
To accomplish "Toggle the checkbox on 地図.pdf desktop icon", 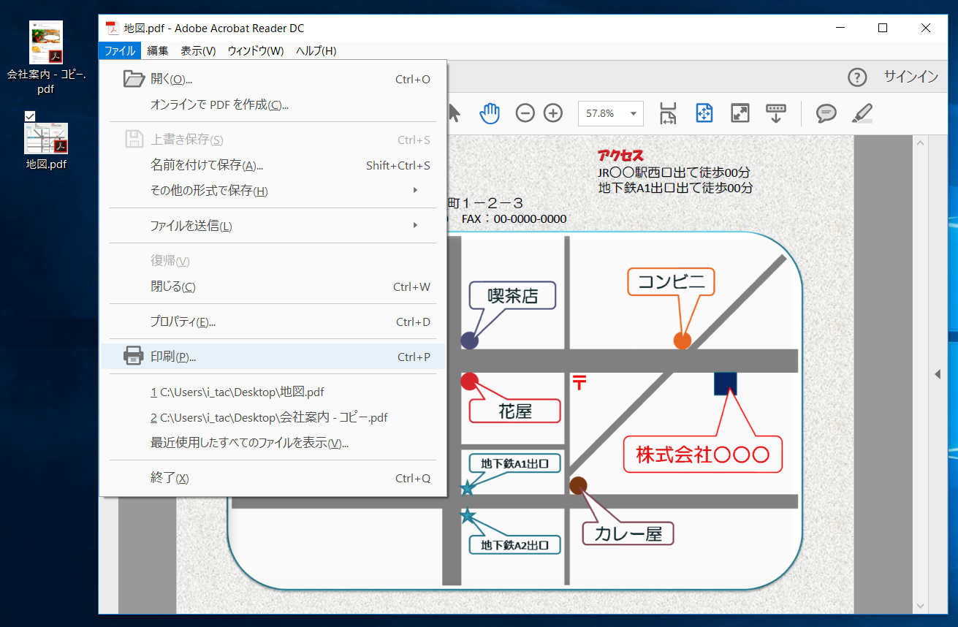I will tap(30, 115).
